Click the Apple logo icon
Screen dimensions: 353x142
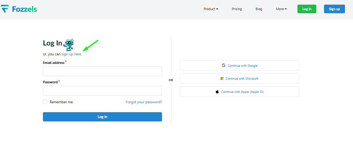pyautogui.click(x=217, y=92)
